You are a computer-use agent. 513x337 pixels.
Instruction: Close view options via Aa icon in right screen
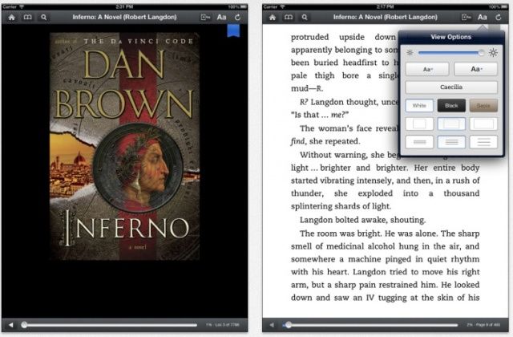click(483, 17)
